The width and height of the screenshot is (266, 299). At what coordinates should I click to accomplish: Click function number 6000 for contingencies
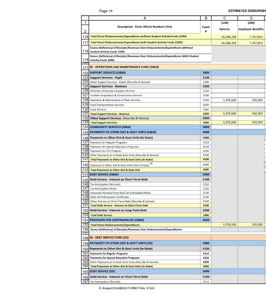[206, 220]
